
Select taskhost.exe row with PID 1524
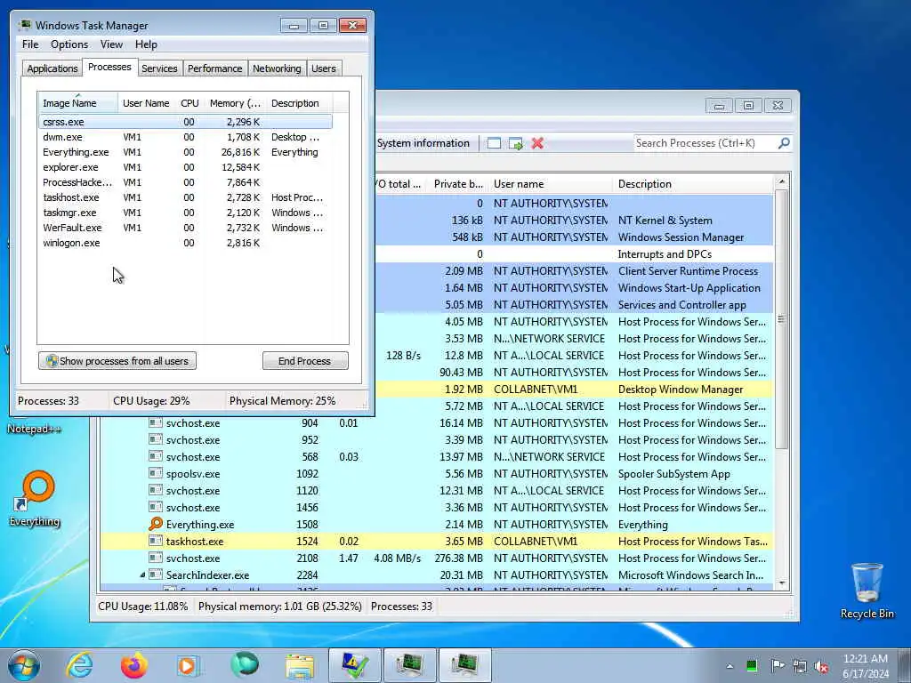[437, 542]
